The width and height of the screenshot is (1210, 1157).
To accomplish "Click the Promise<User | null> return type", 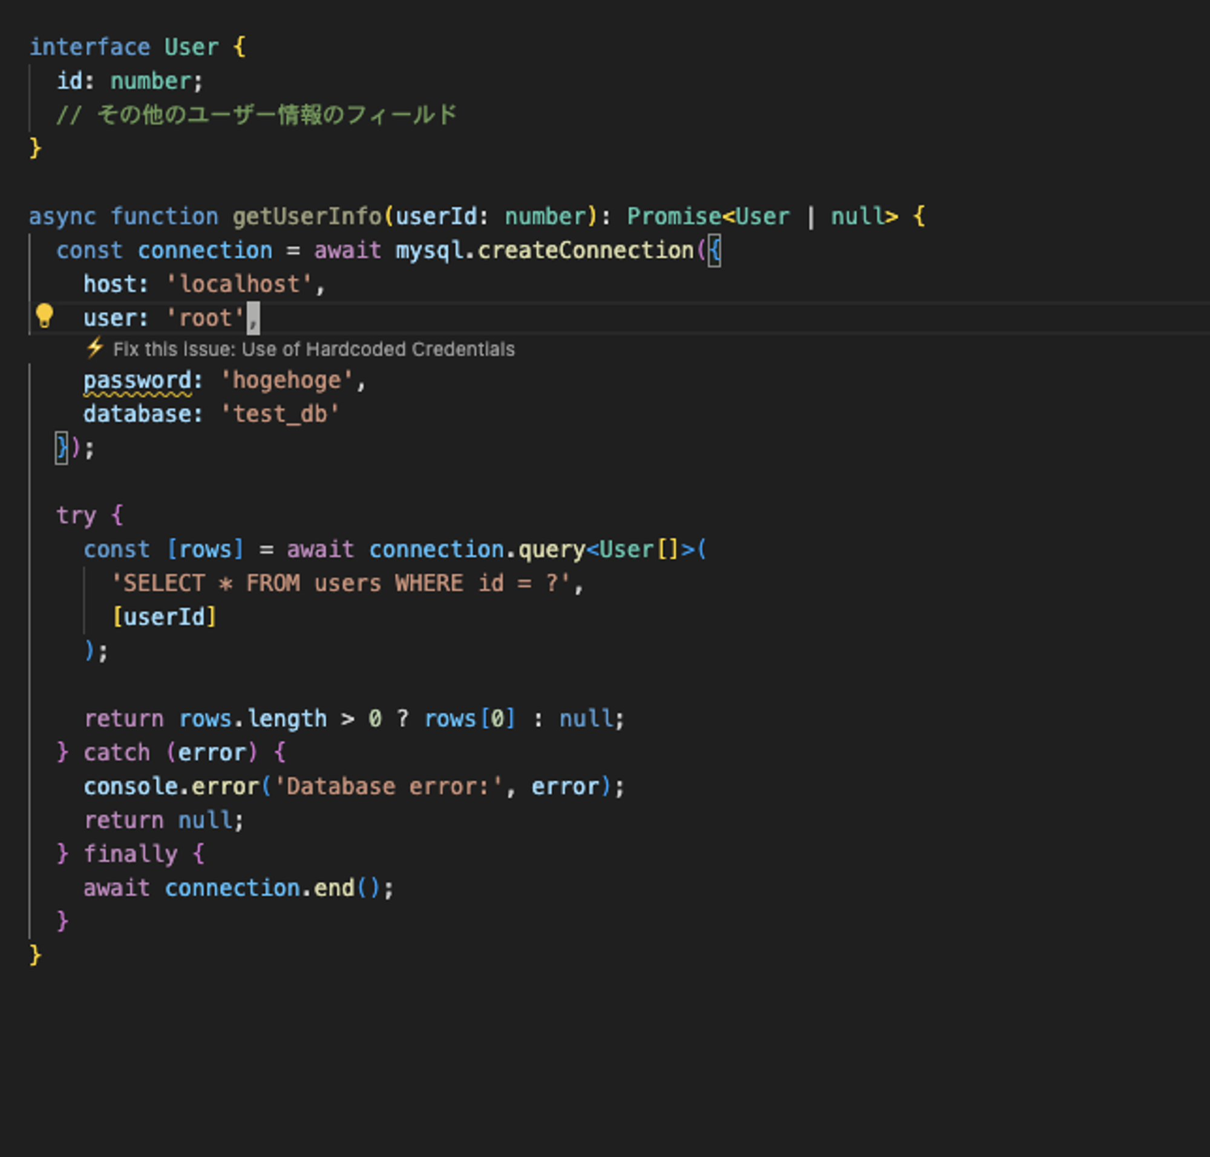I will [x=762, y=217].
